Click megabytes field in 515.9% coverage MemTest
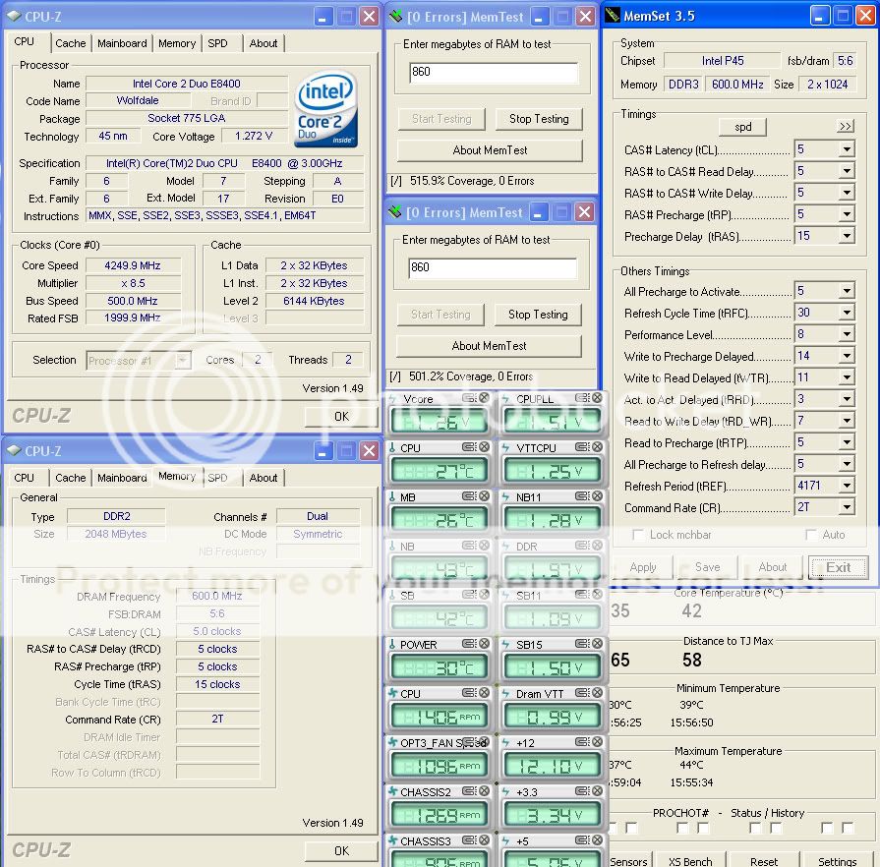This screenshot has width=880, height=867. (494, 73)
